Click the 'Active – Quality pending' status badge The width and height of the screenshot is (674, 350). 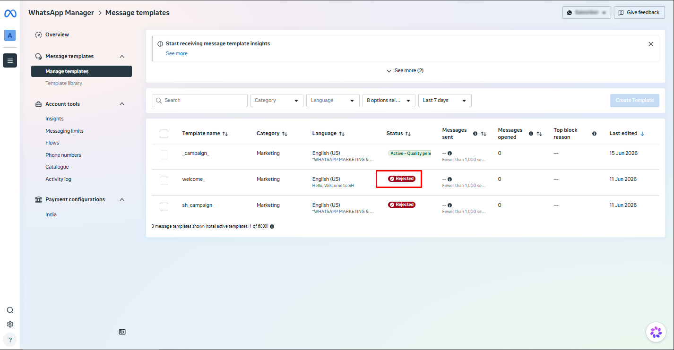410,154
